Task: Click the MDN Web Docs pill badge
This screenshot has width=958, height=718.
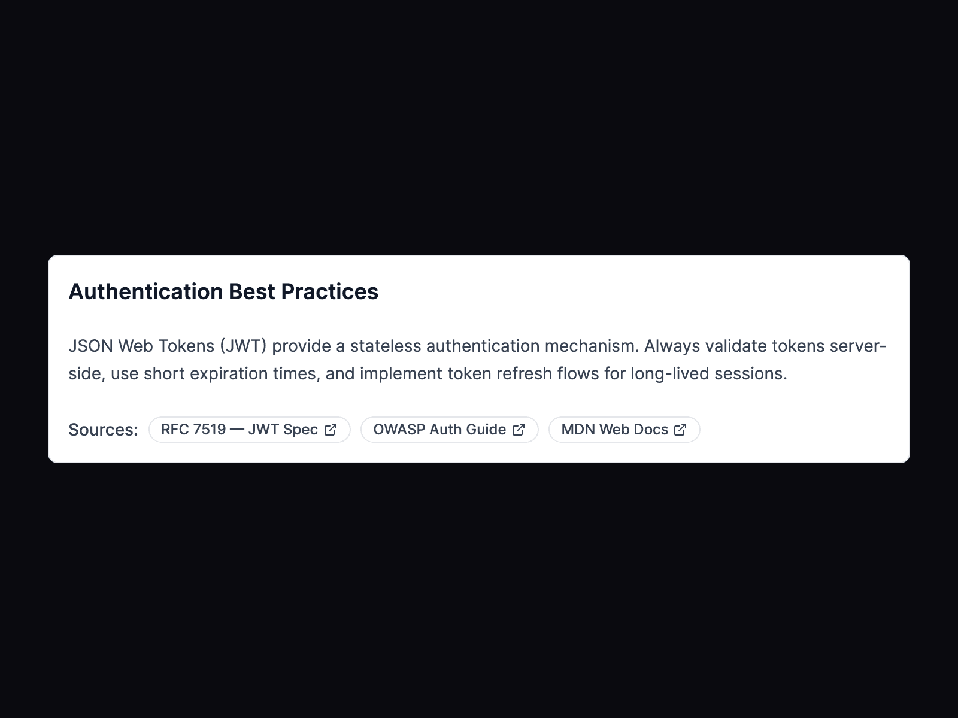Action: pyautogui.click(x=624, y=429)
